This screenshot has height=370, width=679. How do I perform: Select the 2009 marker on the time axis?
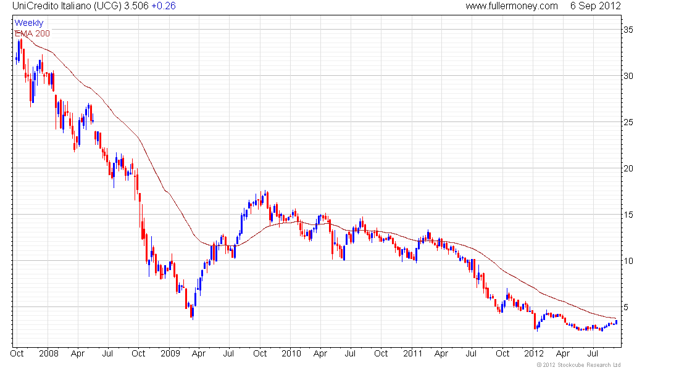pos(170,354)
